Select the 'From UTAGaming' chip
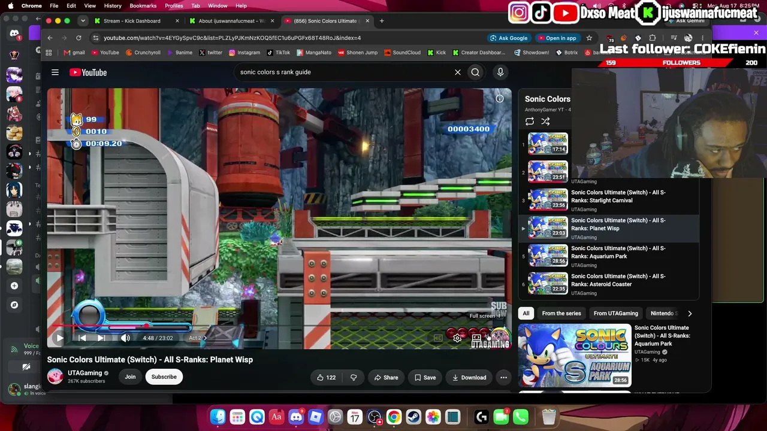 615,314
